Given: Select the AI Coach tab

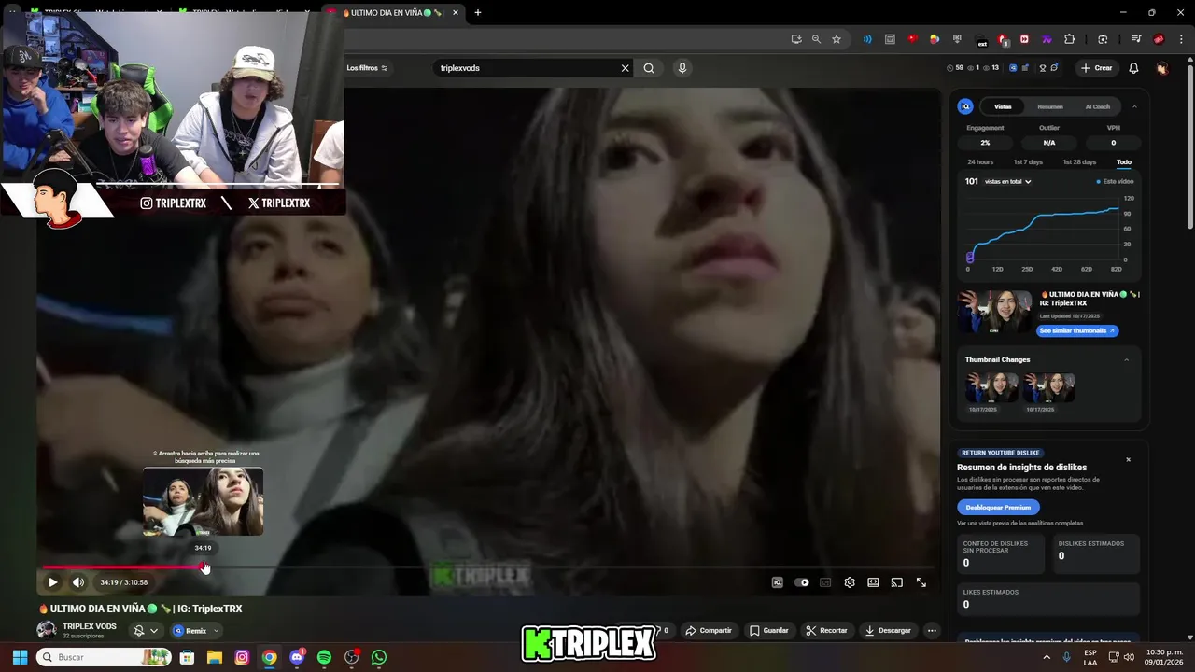Looking at the screenshot, I should 1098,106.
